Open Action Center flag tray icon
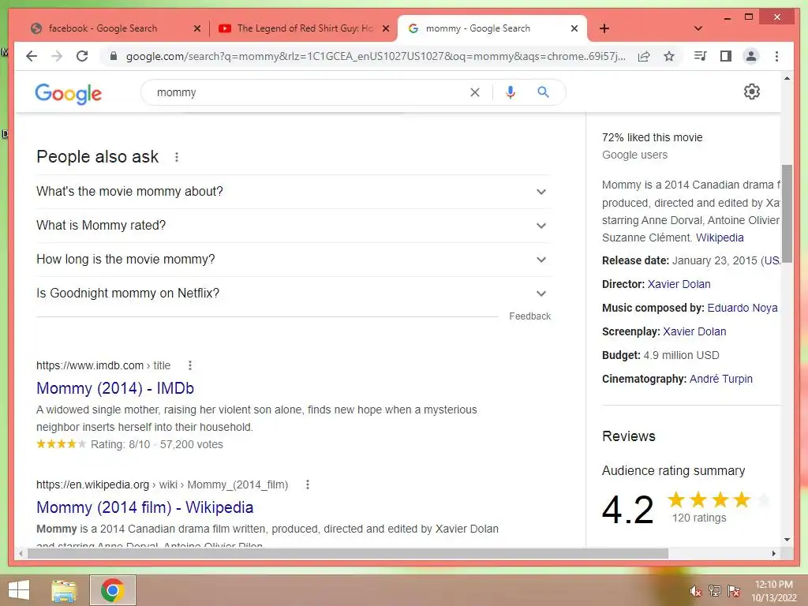The image size is (808, 606). (734, 591)
